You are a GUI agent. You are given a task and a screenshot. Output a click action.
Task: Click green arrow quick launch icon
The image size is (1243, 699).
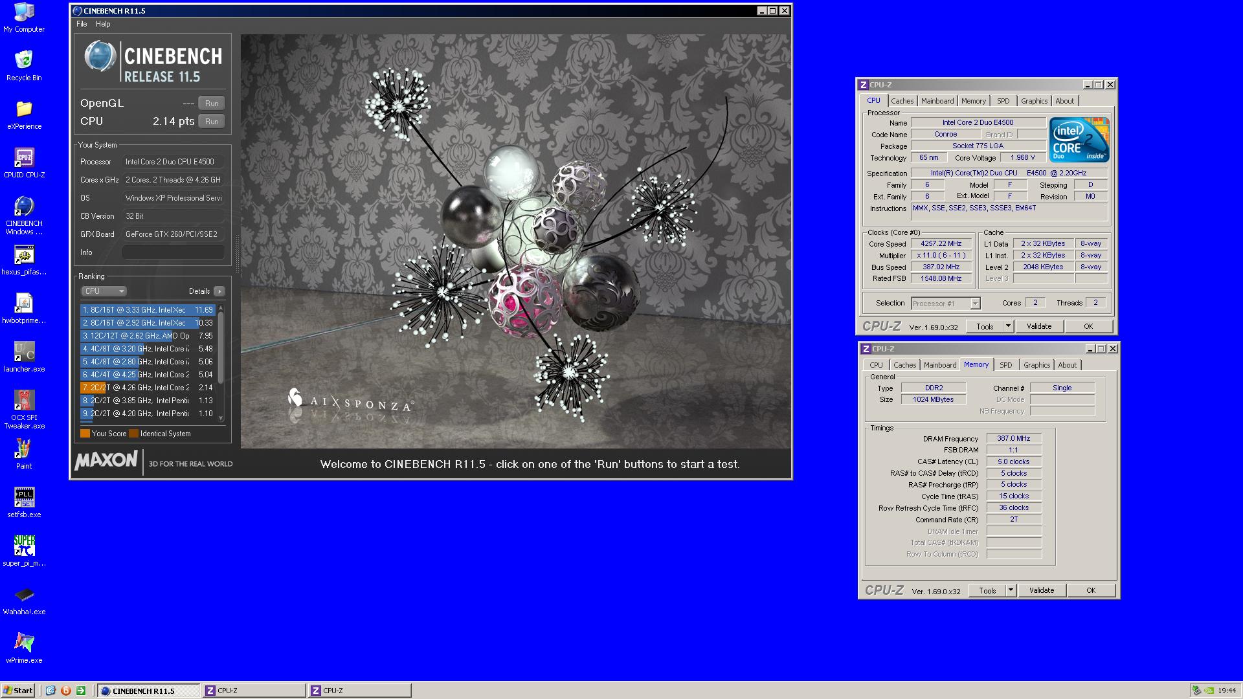pos(80,691)
